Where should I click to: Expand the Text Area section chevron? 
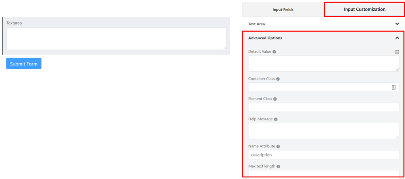[397, 24]
